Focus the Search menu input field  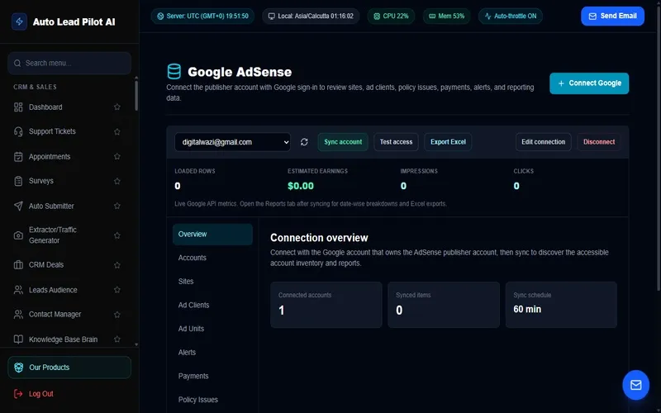69,64
